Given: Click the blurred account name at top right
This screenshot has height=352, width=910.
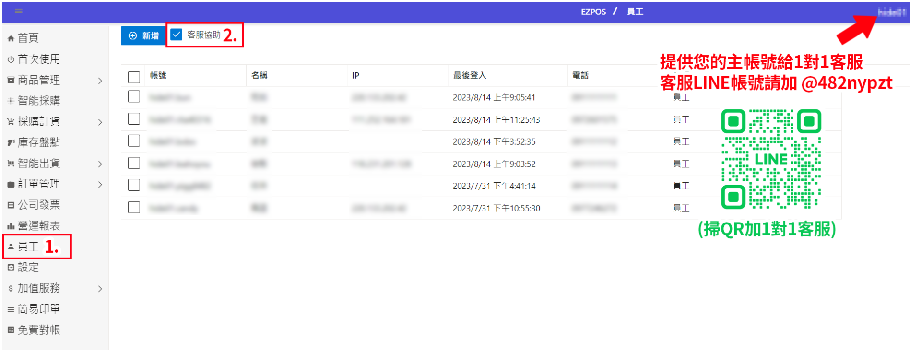Looking at the screenshot, I should point(892,12).
